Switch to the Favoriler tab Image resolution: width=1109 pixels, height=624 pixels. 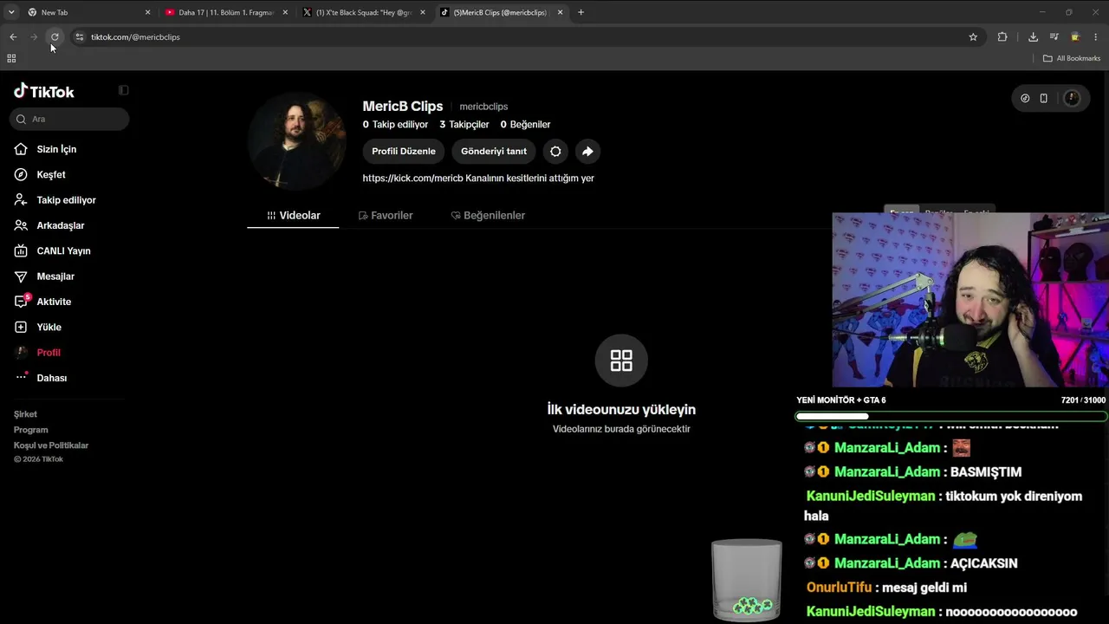[386, 215]
